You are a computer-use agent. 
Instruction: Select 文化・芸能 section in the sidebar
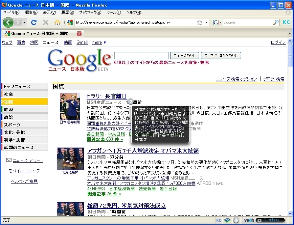25,132
